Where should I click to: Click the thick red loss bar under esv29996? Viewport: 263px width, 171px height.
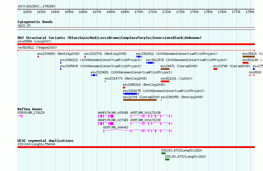coord(136,44)
